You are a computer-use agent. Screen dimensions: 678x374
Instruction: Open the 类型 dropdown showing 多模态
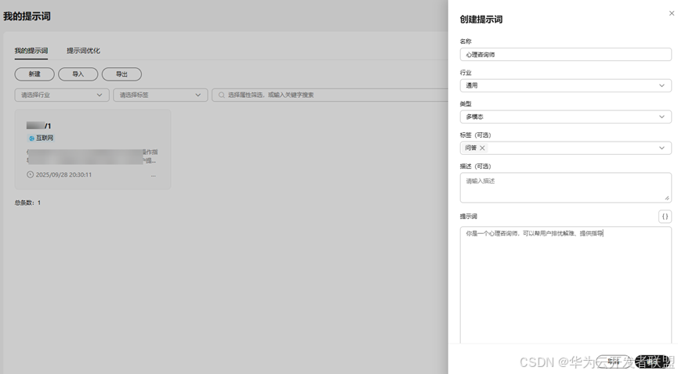point(566,117)
